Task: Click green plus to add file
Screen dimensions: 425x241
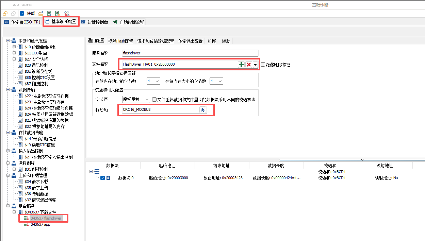Action: pos(241,65)
